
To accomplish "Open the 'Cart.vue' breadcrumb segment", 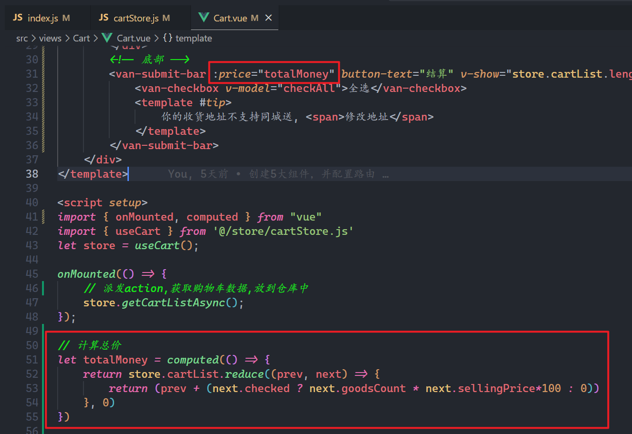I will click(134, 38).
